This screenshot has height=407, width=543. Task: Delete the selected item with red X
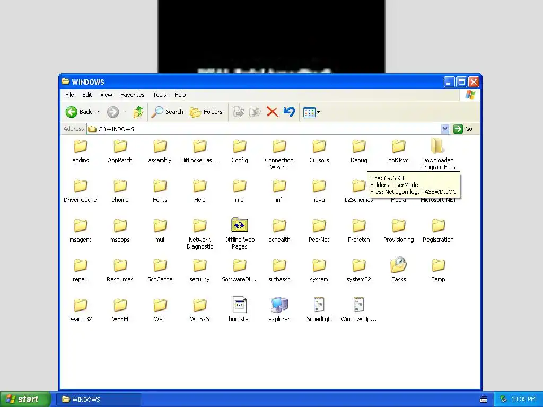pyautogui.click(x=272, y=112)
